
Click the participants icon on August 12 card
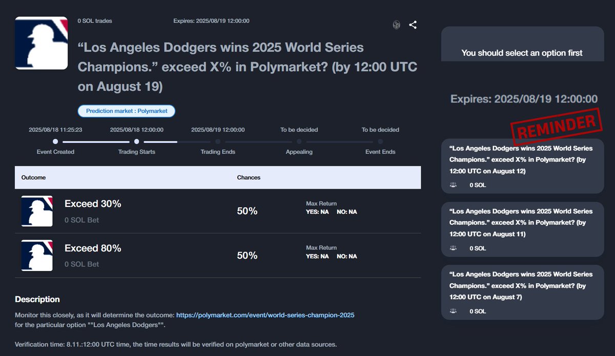coord(453,185)
